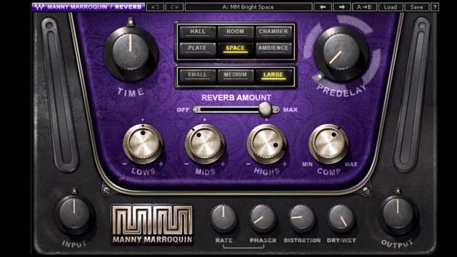The height and width of the screenshot is (257, 457).
Task: Select the Ambience reverb type
Action: tap(273, 49)
